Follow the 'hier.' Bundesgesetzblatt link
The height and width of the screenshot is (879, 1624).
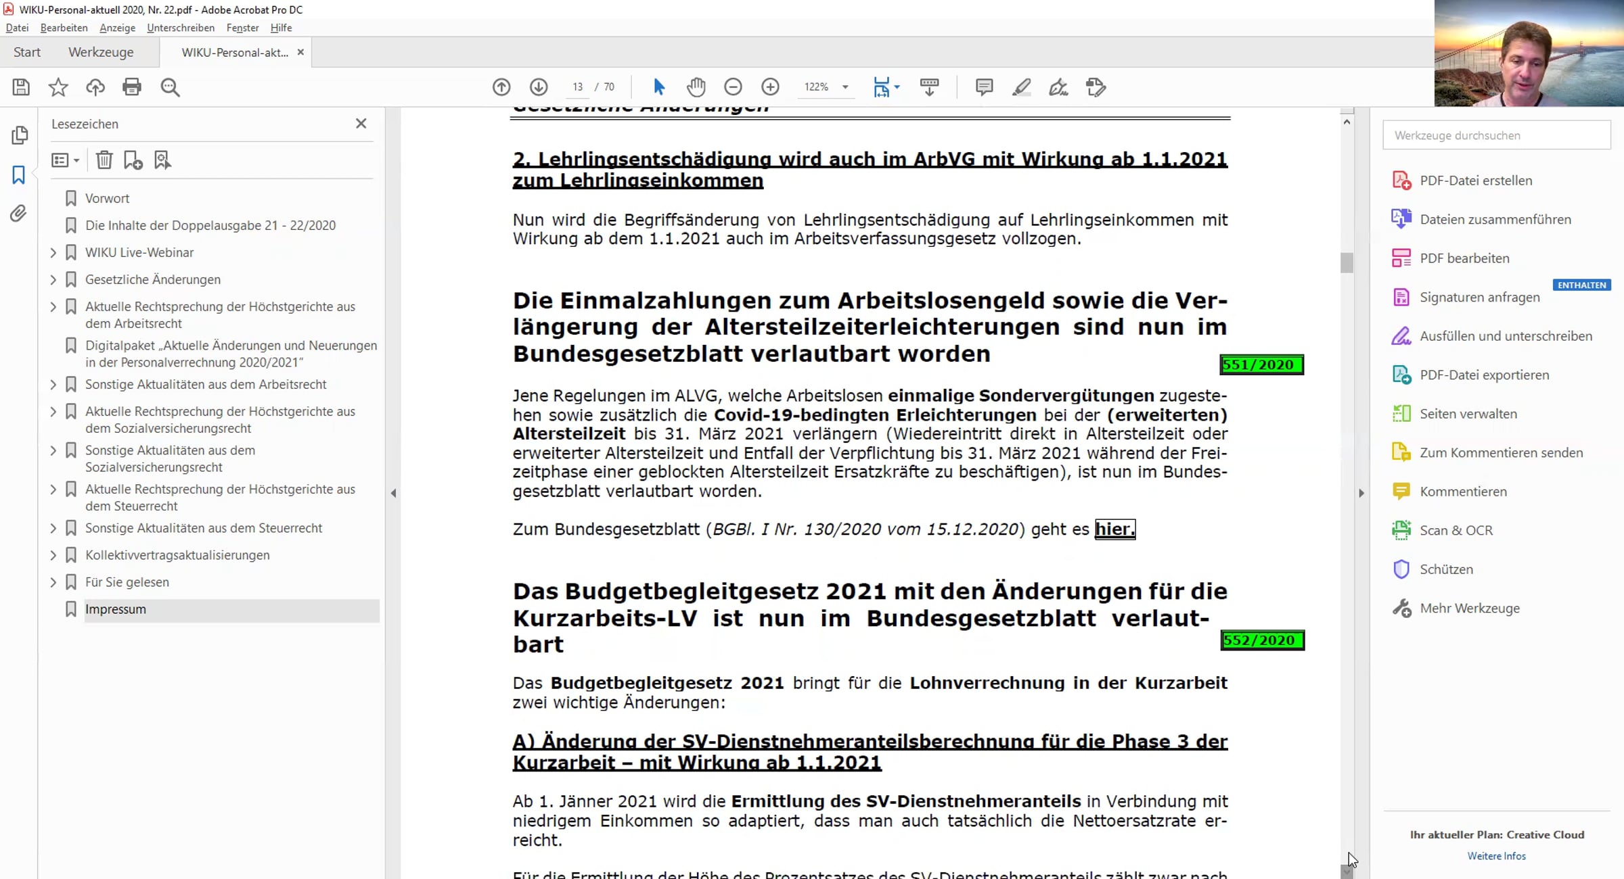coord(1115,529)
